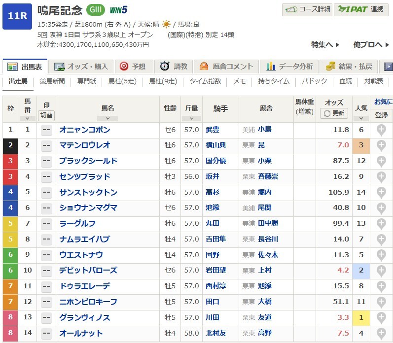
Task: Toggle the mark selector for デビットバローズ
Action: pyautogui.click(x=46, y=271)
